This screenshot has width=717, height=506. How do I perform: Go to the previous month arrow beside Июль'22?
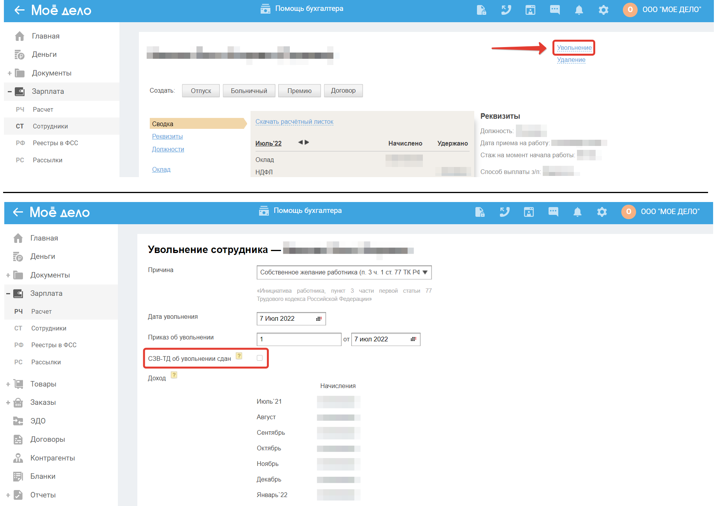(x=300, y=142)
